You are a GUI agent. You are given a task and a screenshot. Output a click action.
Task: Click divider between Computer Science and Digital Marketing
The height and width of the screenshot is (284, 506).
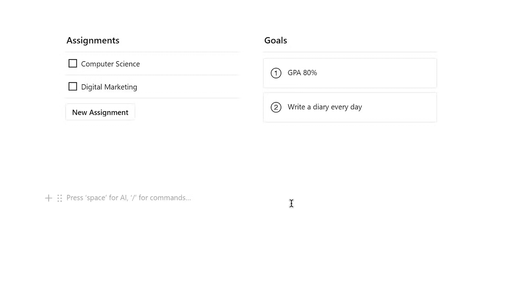click(152, 75)
